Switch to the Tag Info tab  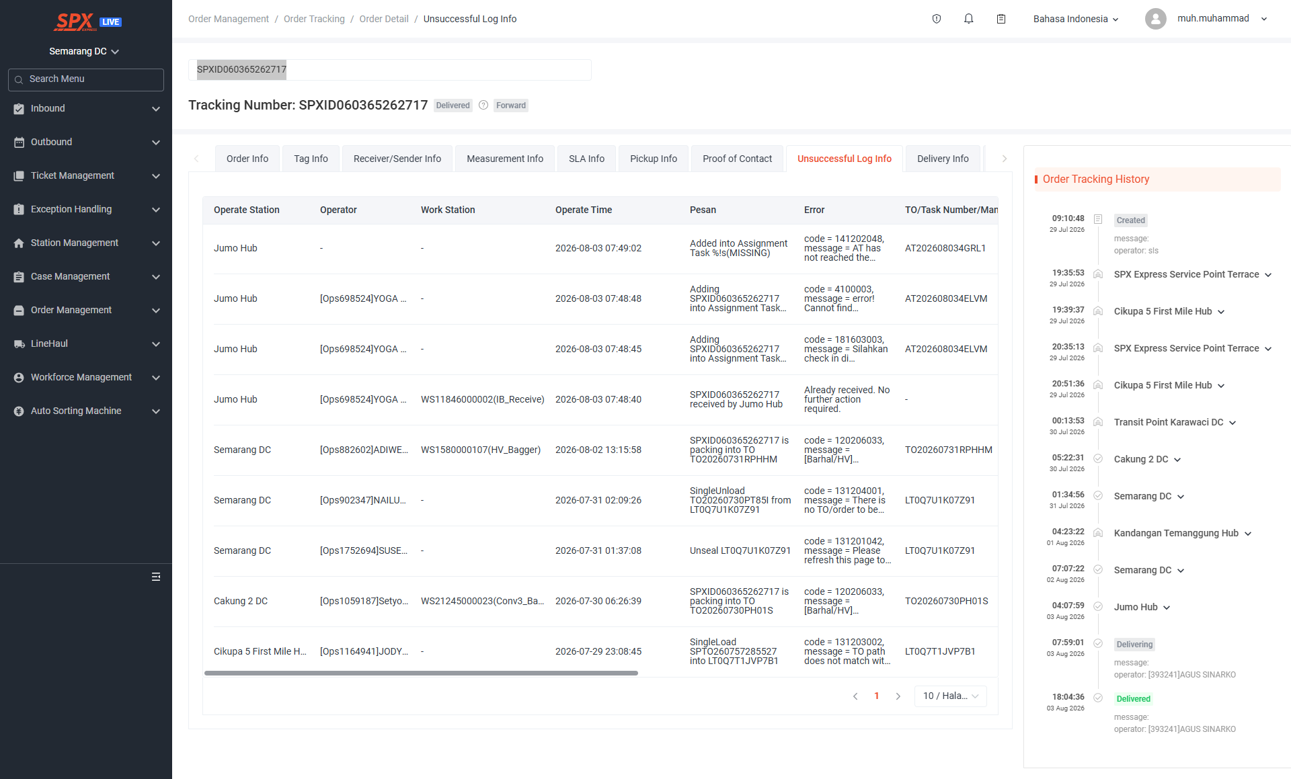pyautogui.click(x=311, y=159)
